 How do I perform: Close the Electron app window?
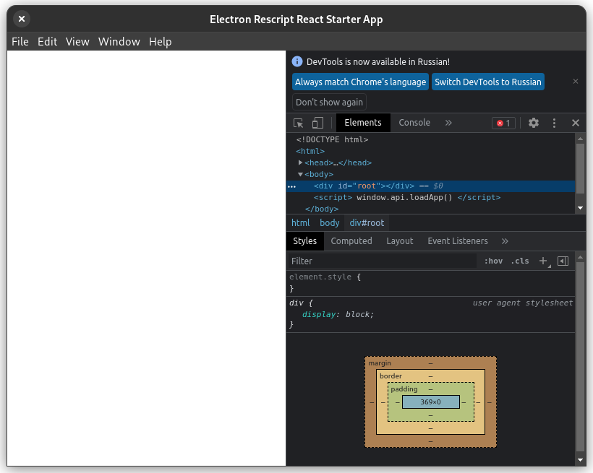pos(22,19)
